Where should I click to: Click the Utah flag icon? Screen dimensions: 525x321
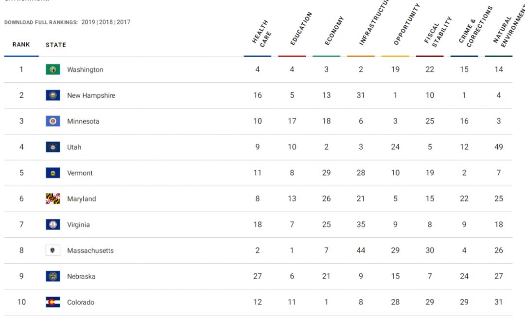(x=53, y=147)
